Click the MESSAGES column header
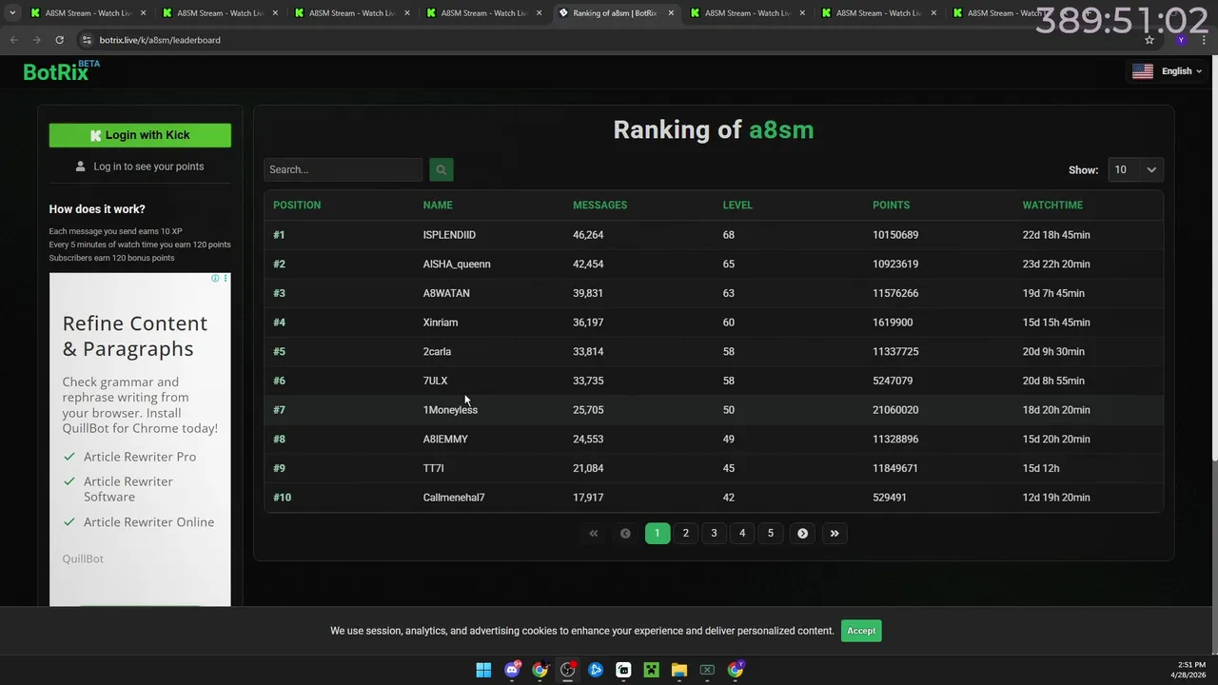 tap(599, 205)
